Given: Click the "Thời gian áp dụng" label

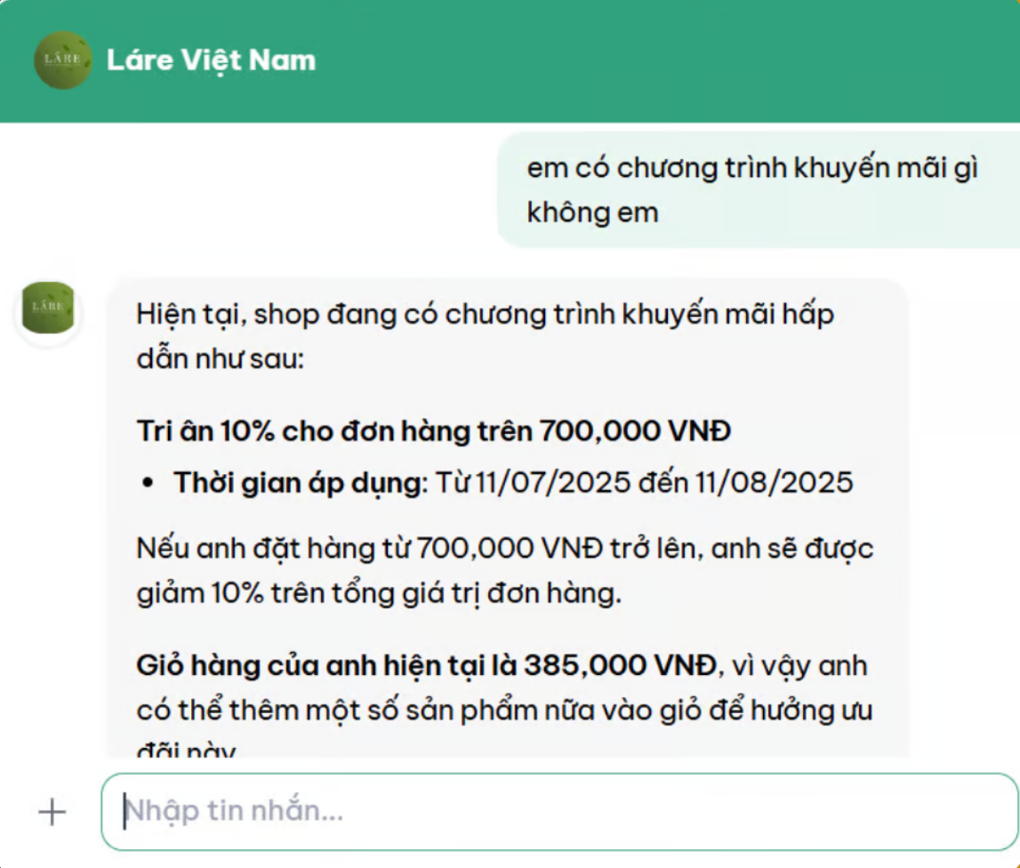Looking at the screenshot, I should tap(301, 483).
